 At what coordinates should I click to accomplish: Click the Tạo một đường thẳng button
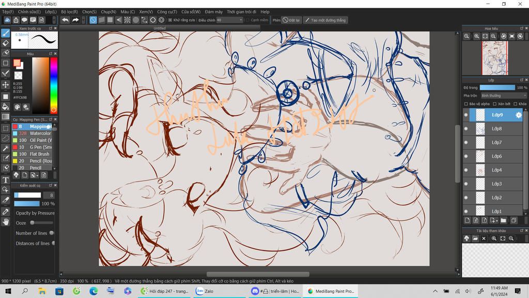(325, 20)
